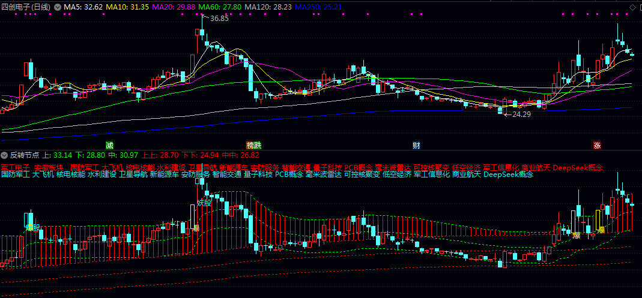Select the MA120: 28.23 moving average label
Image resolution: width=642 pixels, height=298 pixels.
[268, 7]
